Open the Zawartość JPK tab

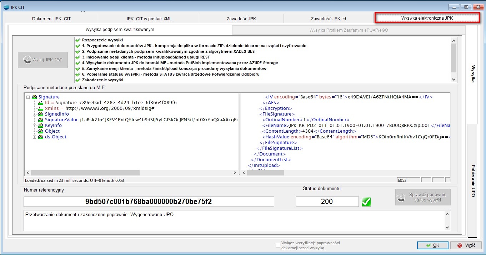click(241, 19)
